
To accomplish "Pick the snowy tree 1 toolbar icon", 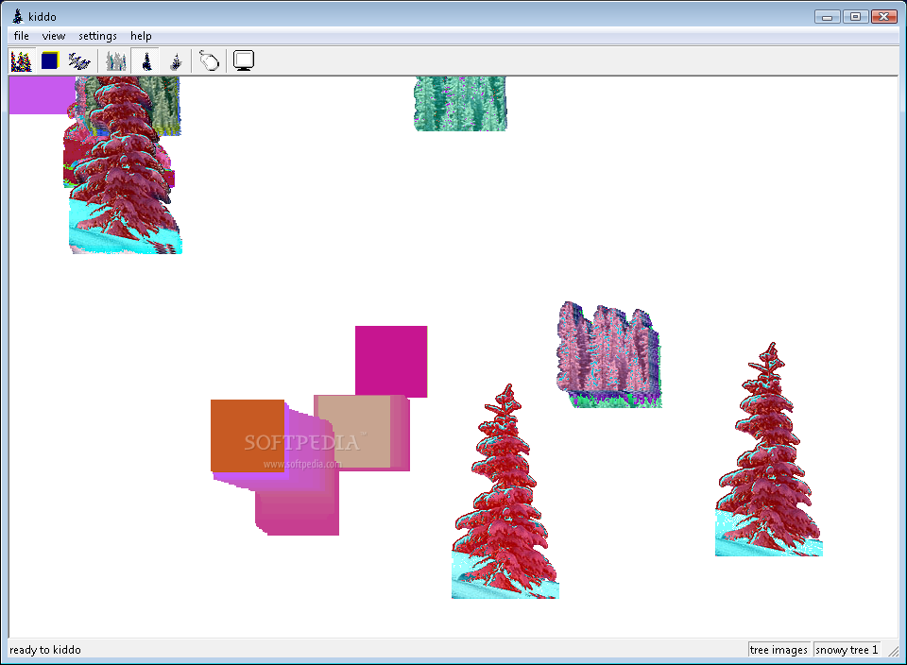I will (x=147, y=60).
